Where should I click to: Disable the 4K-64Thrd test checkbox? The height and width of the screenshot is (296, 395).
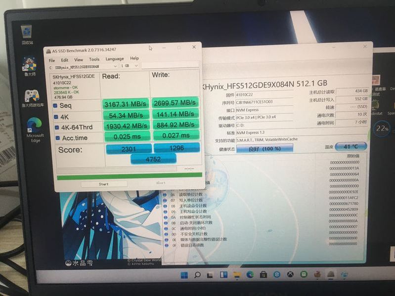tap(56, 127)
